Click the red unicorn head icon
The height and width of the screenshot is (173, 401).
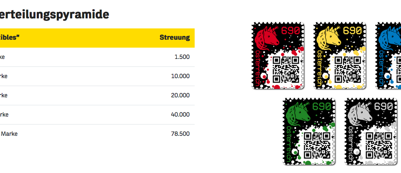[267, 38]
